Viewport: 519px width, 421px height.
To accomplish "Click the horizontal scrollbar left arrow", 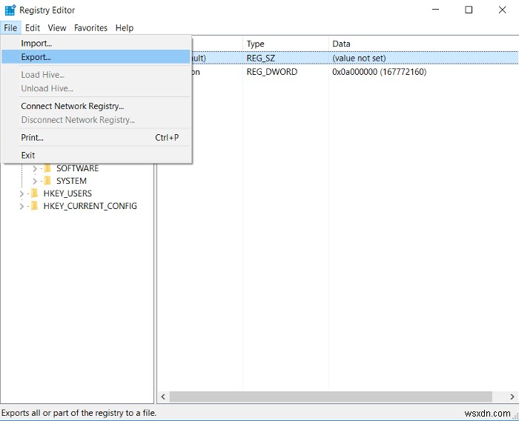I will tap(163, 397).
